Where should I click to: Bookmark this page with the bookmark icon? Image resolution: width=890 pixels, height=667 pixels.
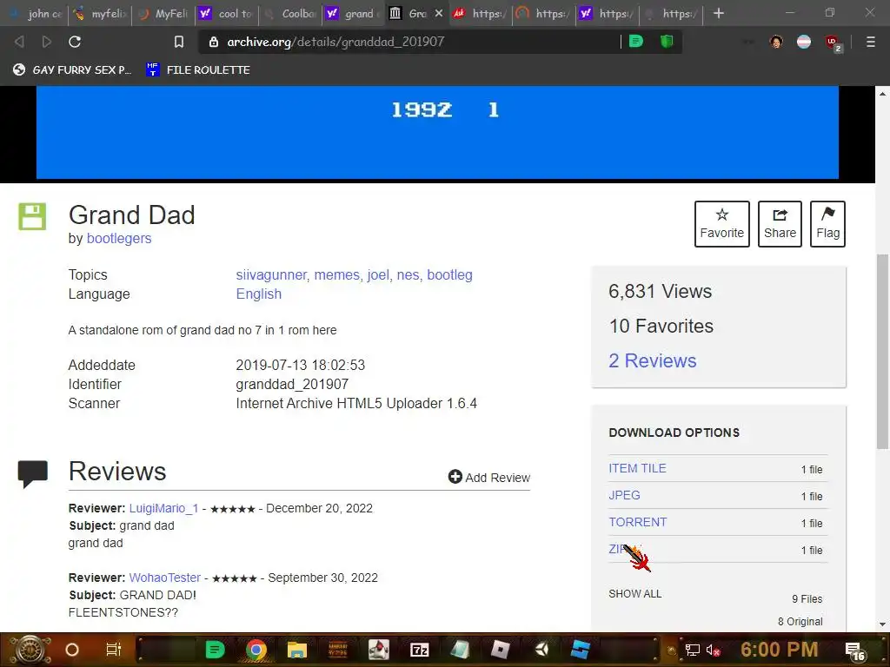click(179, 42)
